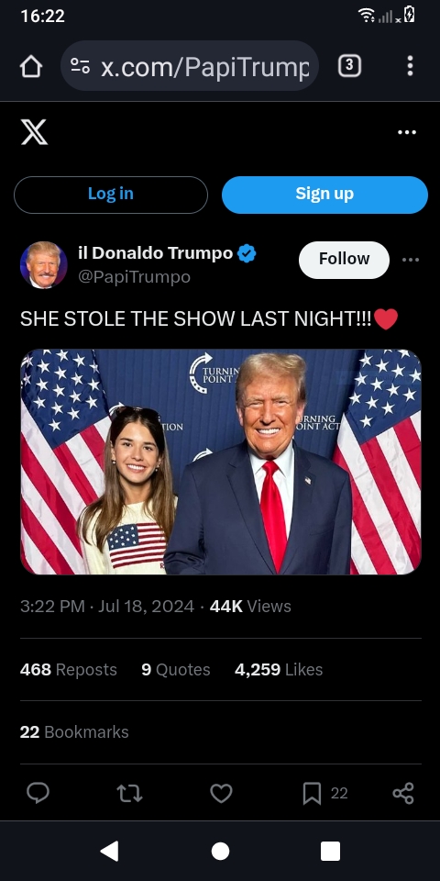The height and width of the screenshot is (881, 440).
Task: Click the X logo
Action: coord(34,132)
